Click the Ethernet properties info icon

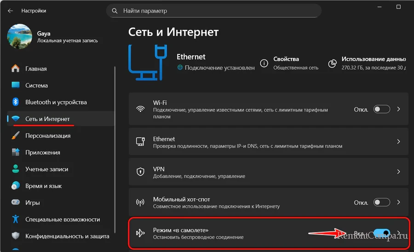tap(264, 63)
